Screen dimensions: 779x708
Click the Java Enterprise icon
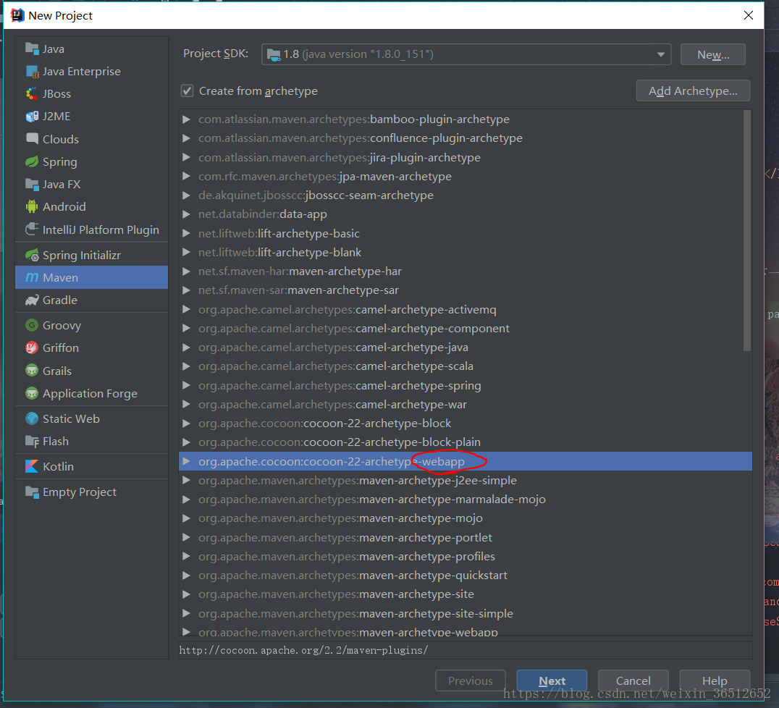(x=32, y=72)
